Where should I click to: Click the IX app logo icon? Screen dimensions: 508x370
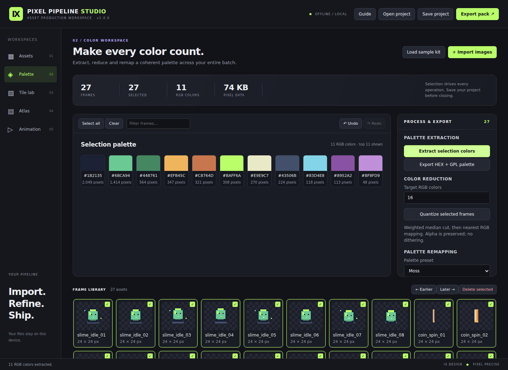click(x=16, y=14)
